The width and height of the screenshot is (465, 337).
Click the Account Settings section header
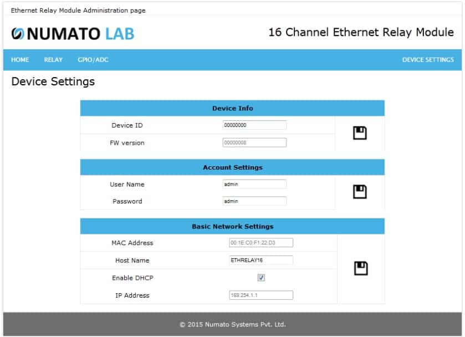click(232, 167)
